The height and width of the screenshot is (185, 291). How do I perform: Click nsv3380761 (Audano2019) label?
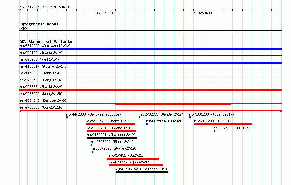click(x=109, y=128)
